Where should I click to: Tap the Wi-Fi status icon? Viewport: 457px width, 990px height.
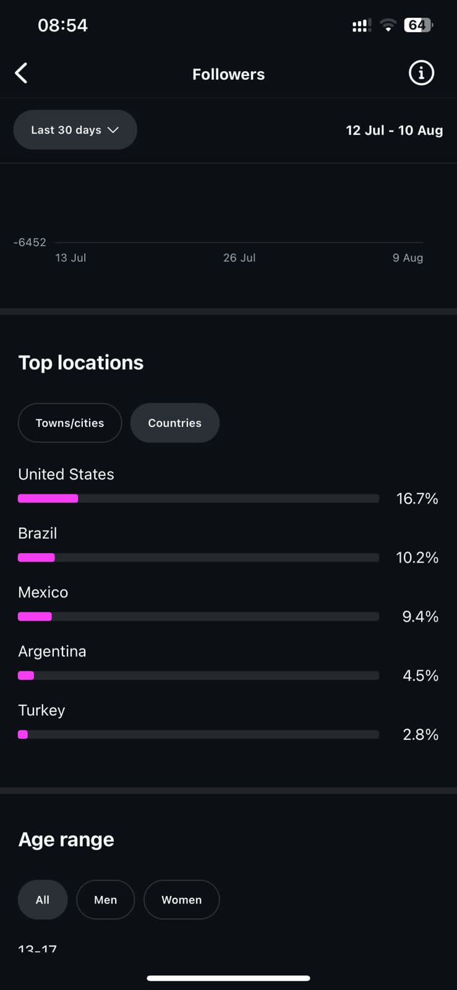(x=388, y=25)
